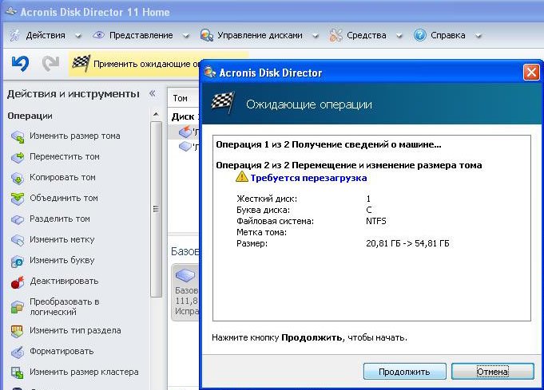Open the Справка menu
This screenshot has width=544, height=390.
447,35
